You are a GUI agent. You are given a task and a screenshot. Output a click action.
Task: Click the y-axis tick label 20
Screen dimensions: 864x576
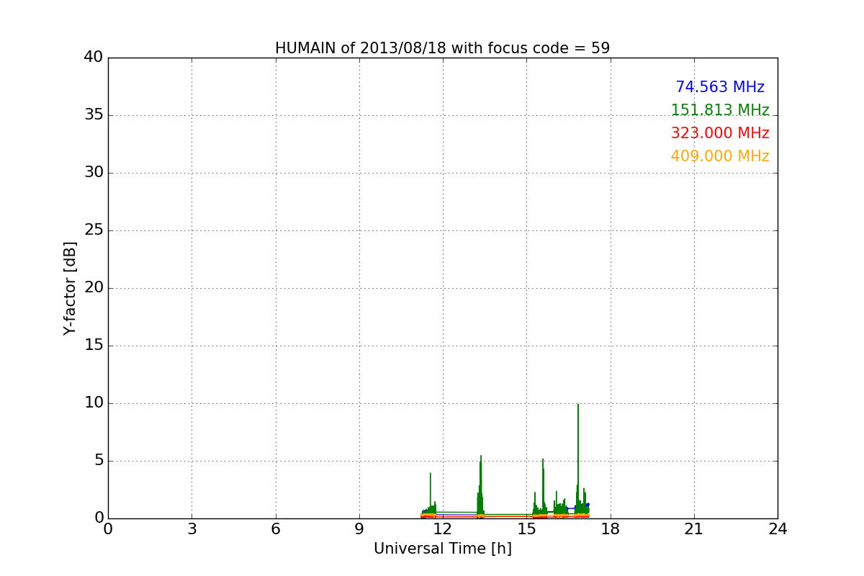(x=94, y=288)
